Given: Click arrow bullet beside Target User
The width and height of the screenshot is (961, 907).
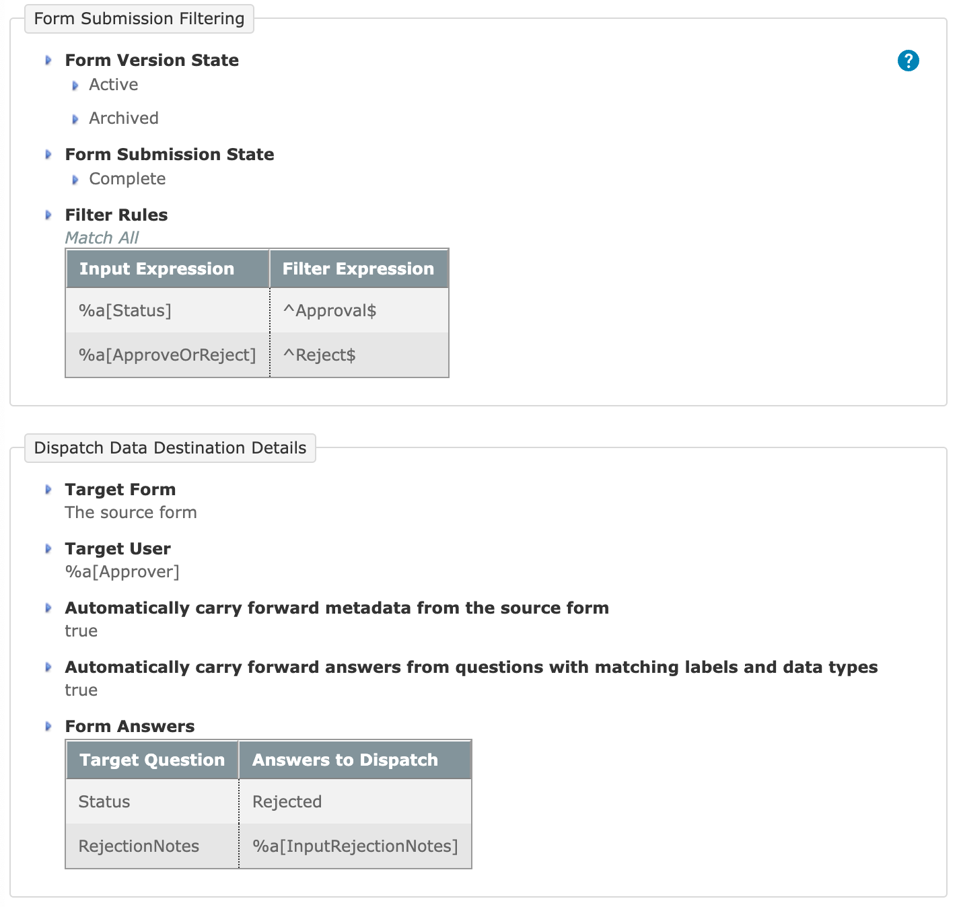Looking at the screenshot, I should (48, 548).
